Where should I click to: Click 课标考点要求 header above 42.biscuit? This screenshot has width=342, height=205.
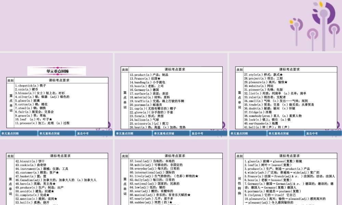[x=61, y=156]
